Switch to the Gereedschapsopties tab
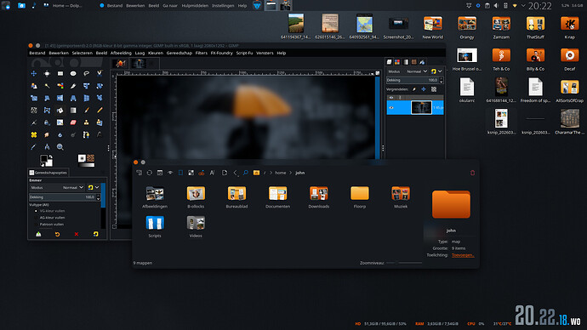587x330 pixels. click(x=48, y=173)
